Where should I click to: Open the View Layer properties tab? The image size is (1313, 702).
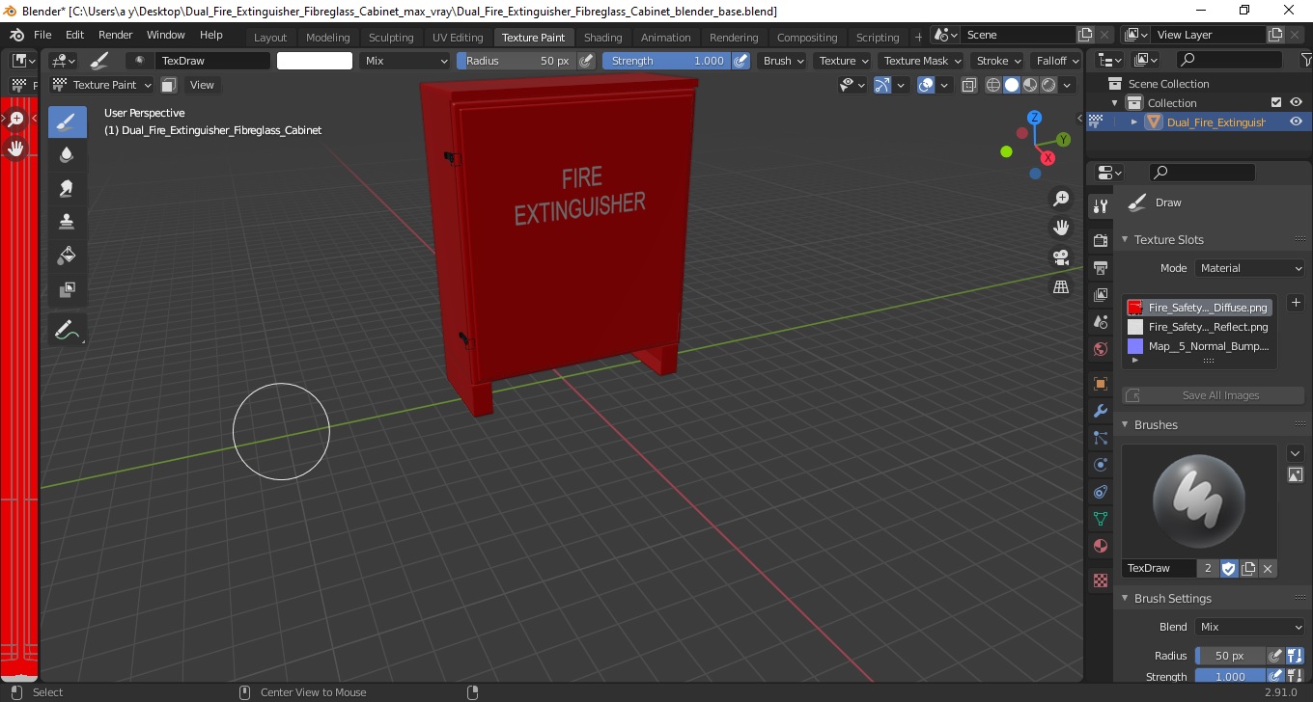pyautogui.click(x=1100, y=295)
